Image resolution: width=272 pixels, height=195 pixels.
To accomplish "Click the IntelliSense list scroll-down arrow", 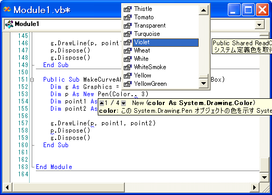I will tap(203, 83).
